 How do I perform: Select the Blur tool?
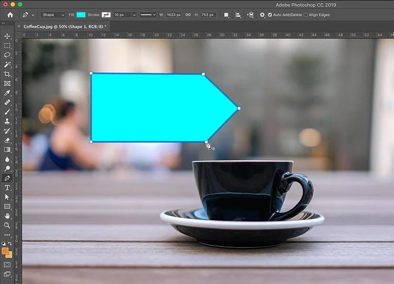tap(7, 159)
